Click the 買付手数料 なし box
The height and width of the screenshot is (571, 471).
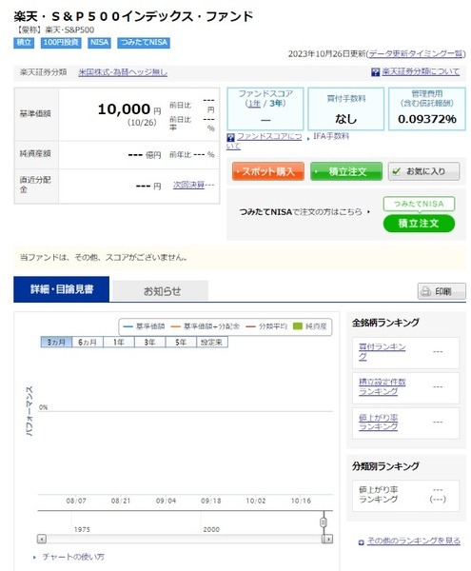[x=345, y=108]
